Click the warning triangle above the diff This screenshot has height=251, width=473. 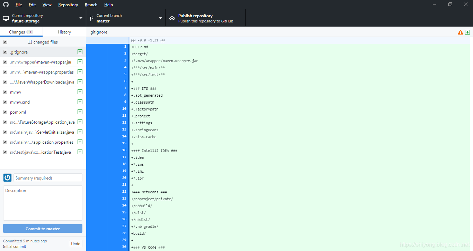(460, 32)
